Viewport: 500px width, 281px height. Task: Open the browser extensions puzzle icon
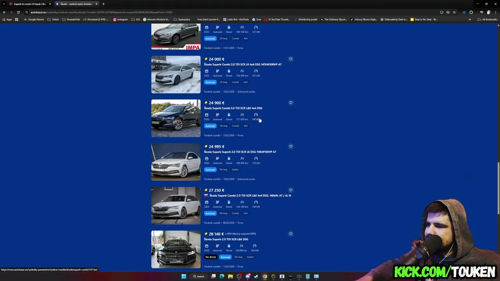(x=471, y=12)
